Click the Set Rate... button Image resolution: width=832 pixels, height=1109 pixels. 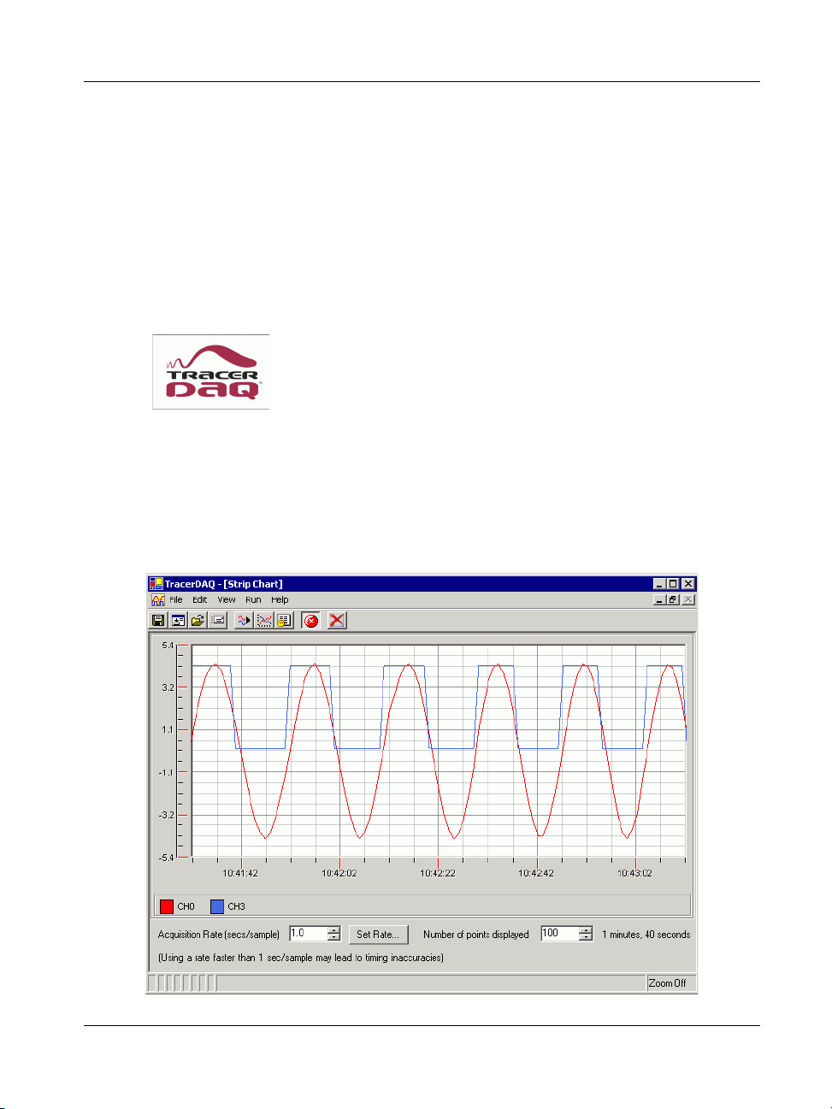tap(378, 935)
